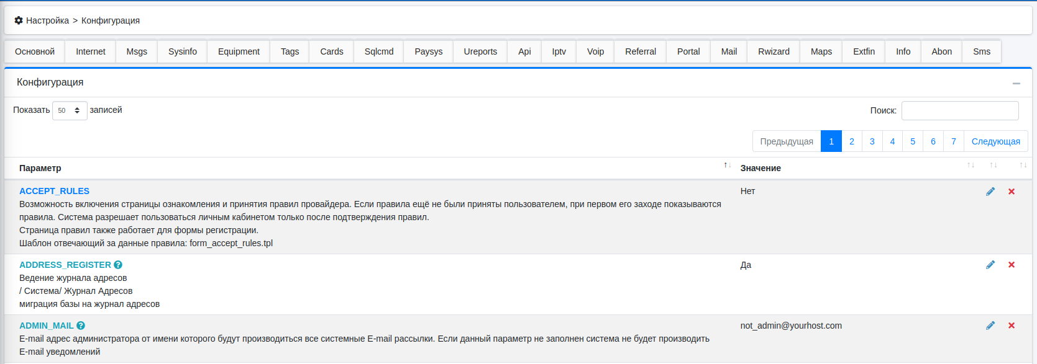Click the Настройка breadcrumb link
This screenshot has height=364, width=1037.
click(47, 20)
